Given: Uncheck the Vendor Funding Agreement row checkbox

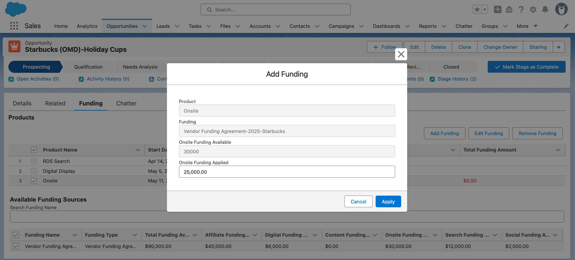Looking at the screenshot, I should pos(16,246).
